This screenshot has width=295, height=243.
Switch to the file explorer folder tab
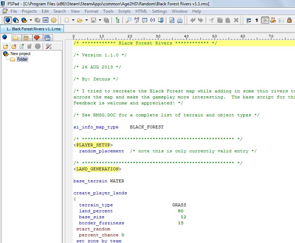[x=16, y=38]
